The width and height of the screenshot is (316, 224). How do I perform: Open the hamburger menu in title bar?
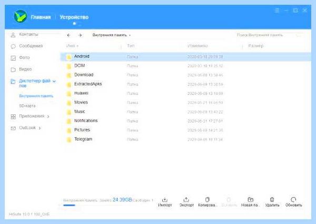point(277,11)
